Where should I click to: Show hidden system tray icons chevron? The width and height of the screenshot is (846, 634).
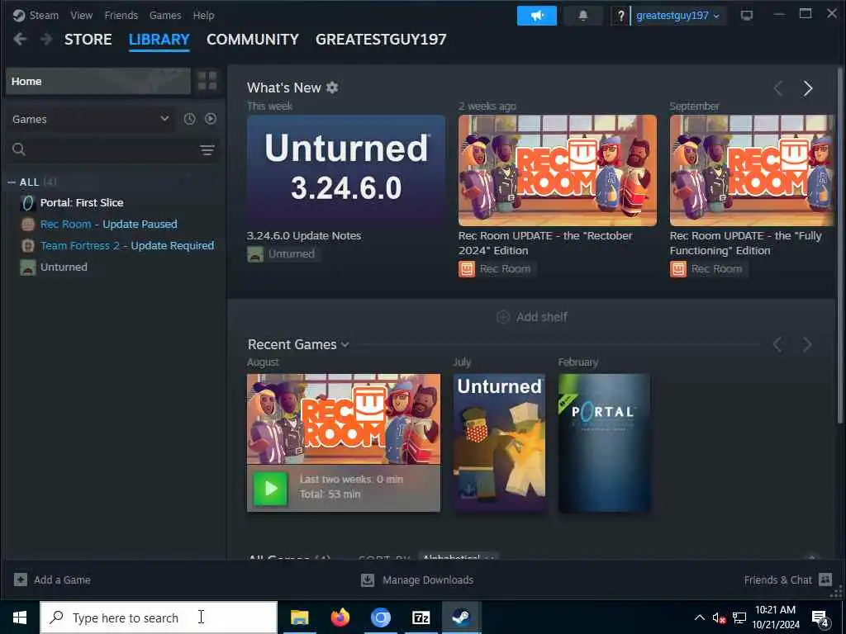coord(699,617)
